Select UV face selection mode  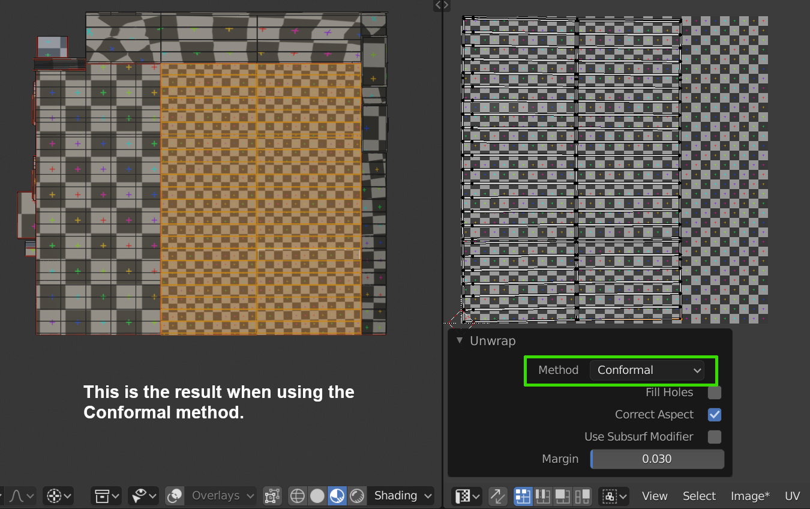(563, 496)
